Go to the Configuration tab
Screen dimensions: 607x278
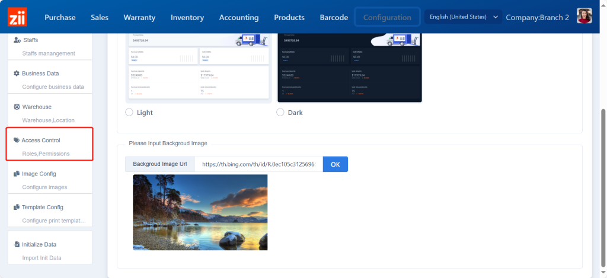coord(387,17)
